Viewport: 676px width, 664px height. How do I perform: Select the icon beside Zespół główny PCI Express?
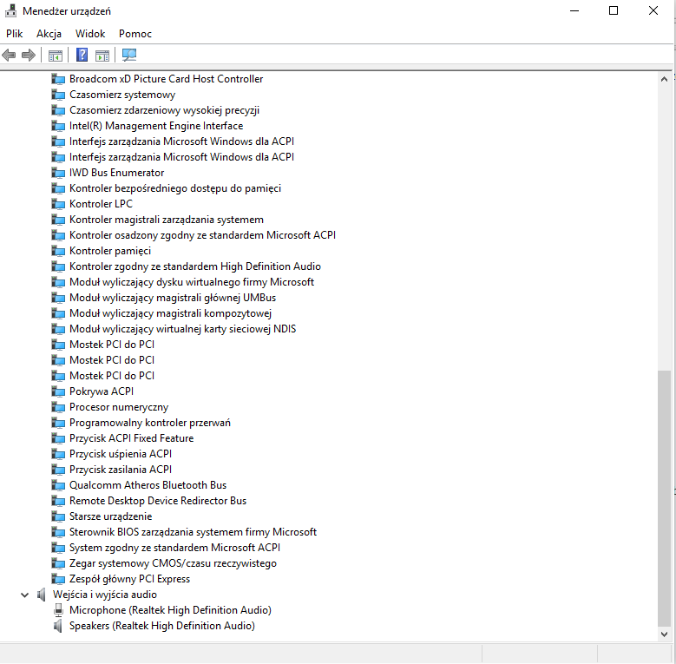[x=58, y=579]
